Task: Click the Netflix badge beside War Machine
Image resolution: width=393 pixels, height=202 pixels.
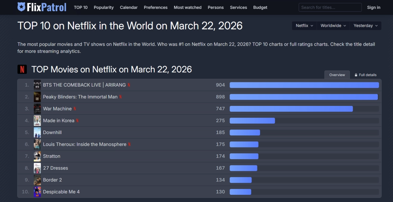Action: [x=75, y=109]
